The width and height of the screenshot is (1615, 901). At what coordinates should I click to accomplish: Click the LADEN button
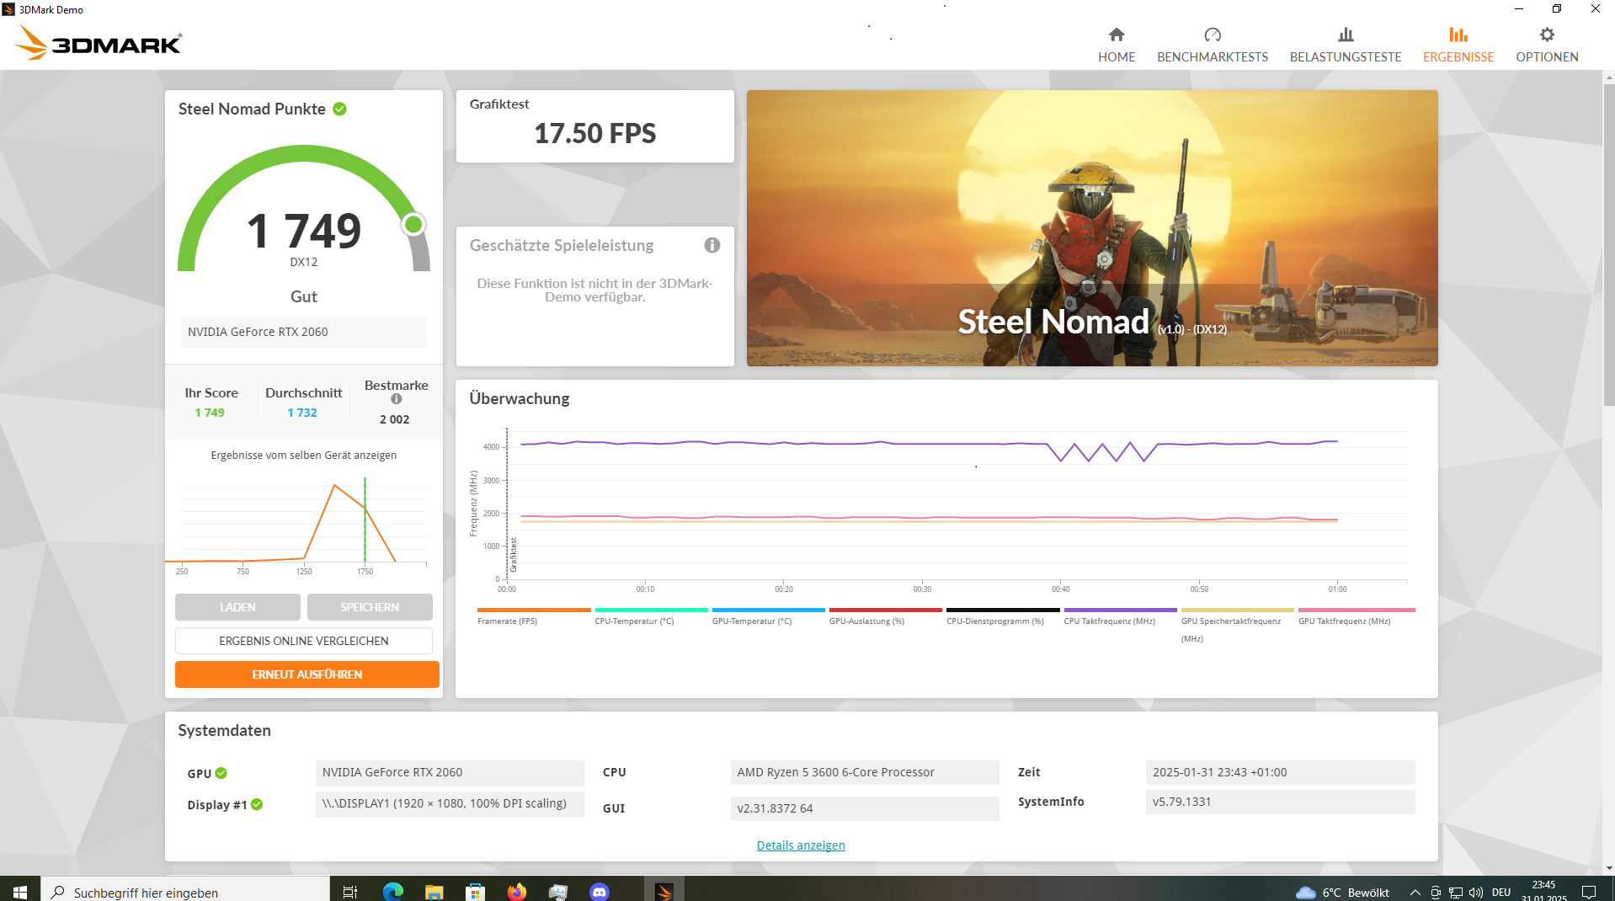click(x=237, y=607)
